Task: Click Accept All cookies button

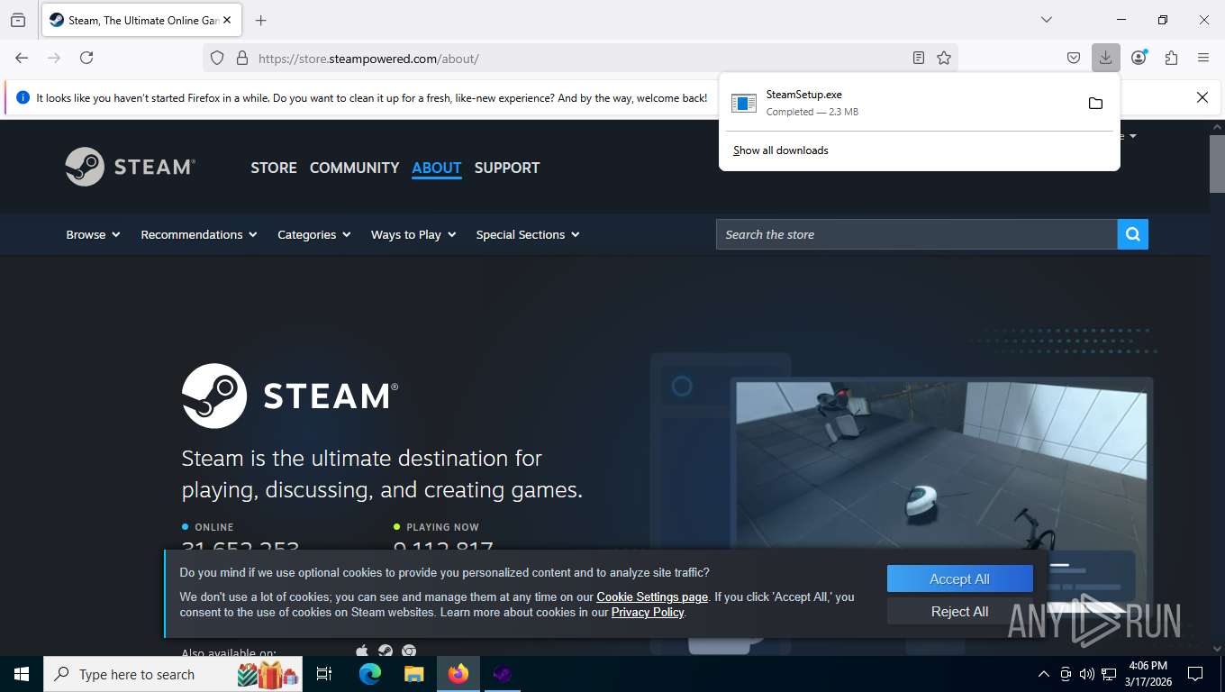Action: click(959, 579)
